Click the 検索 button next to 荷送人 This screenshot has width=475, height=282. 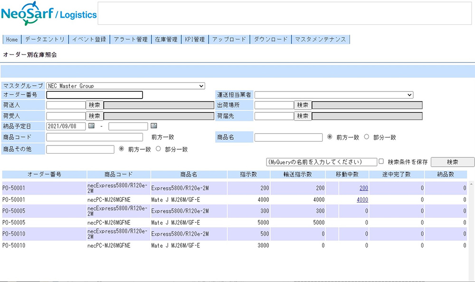click(95, 105)
